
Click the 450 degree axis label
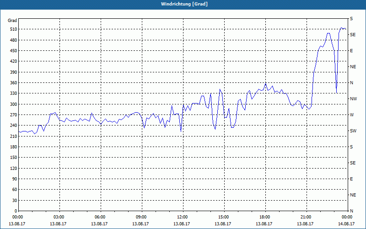(13, 51)
